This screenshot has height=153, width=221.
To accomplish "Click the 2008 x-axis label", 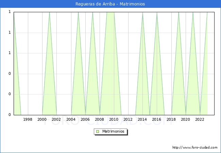I will tap(99, 119).
